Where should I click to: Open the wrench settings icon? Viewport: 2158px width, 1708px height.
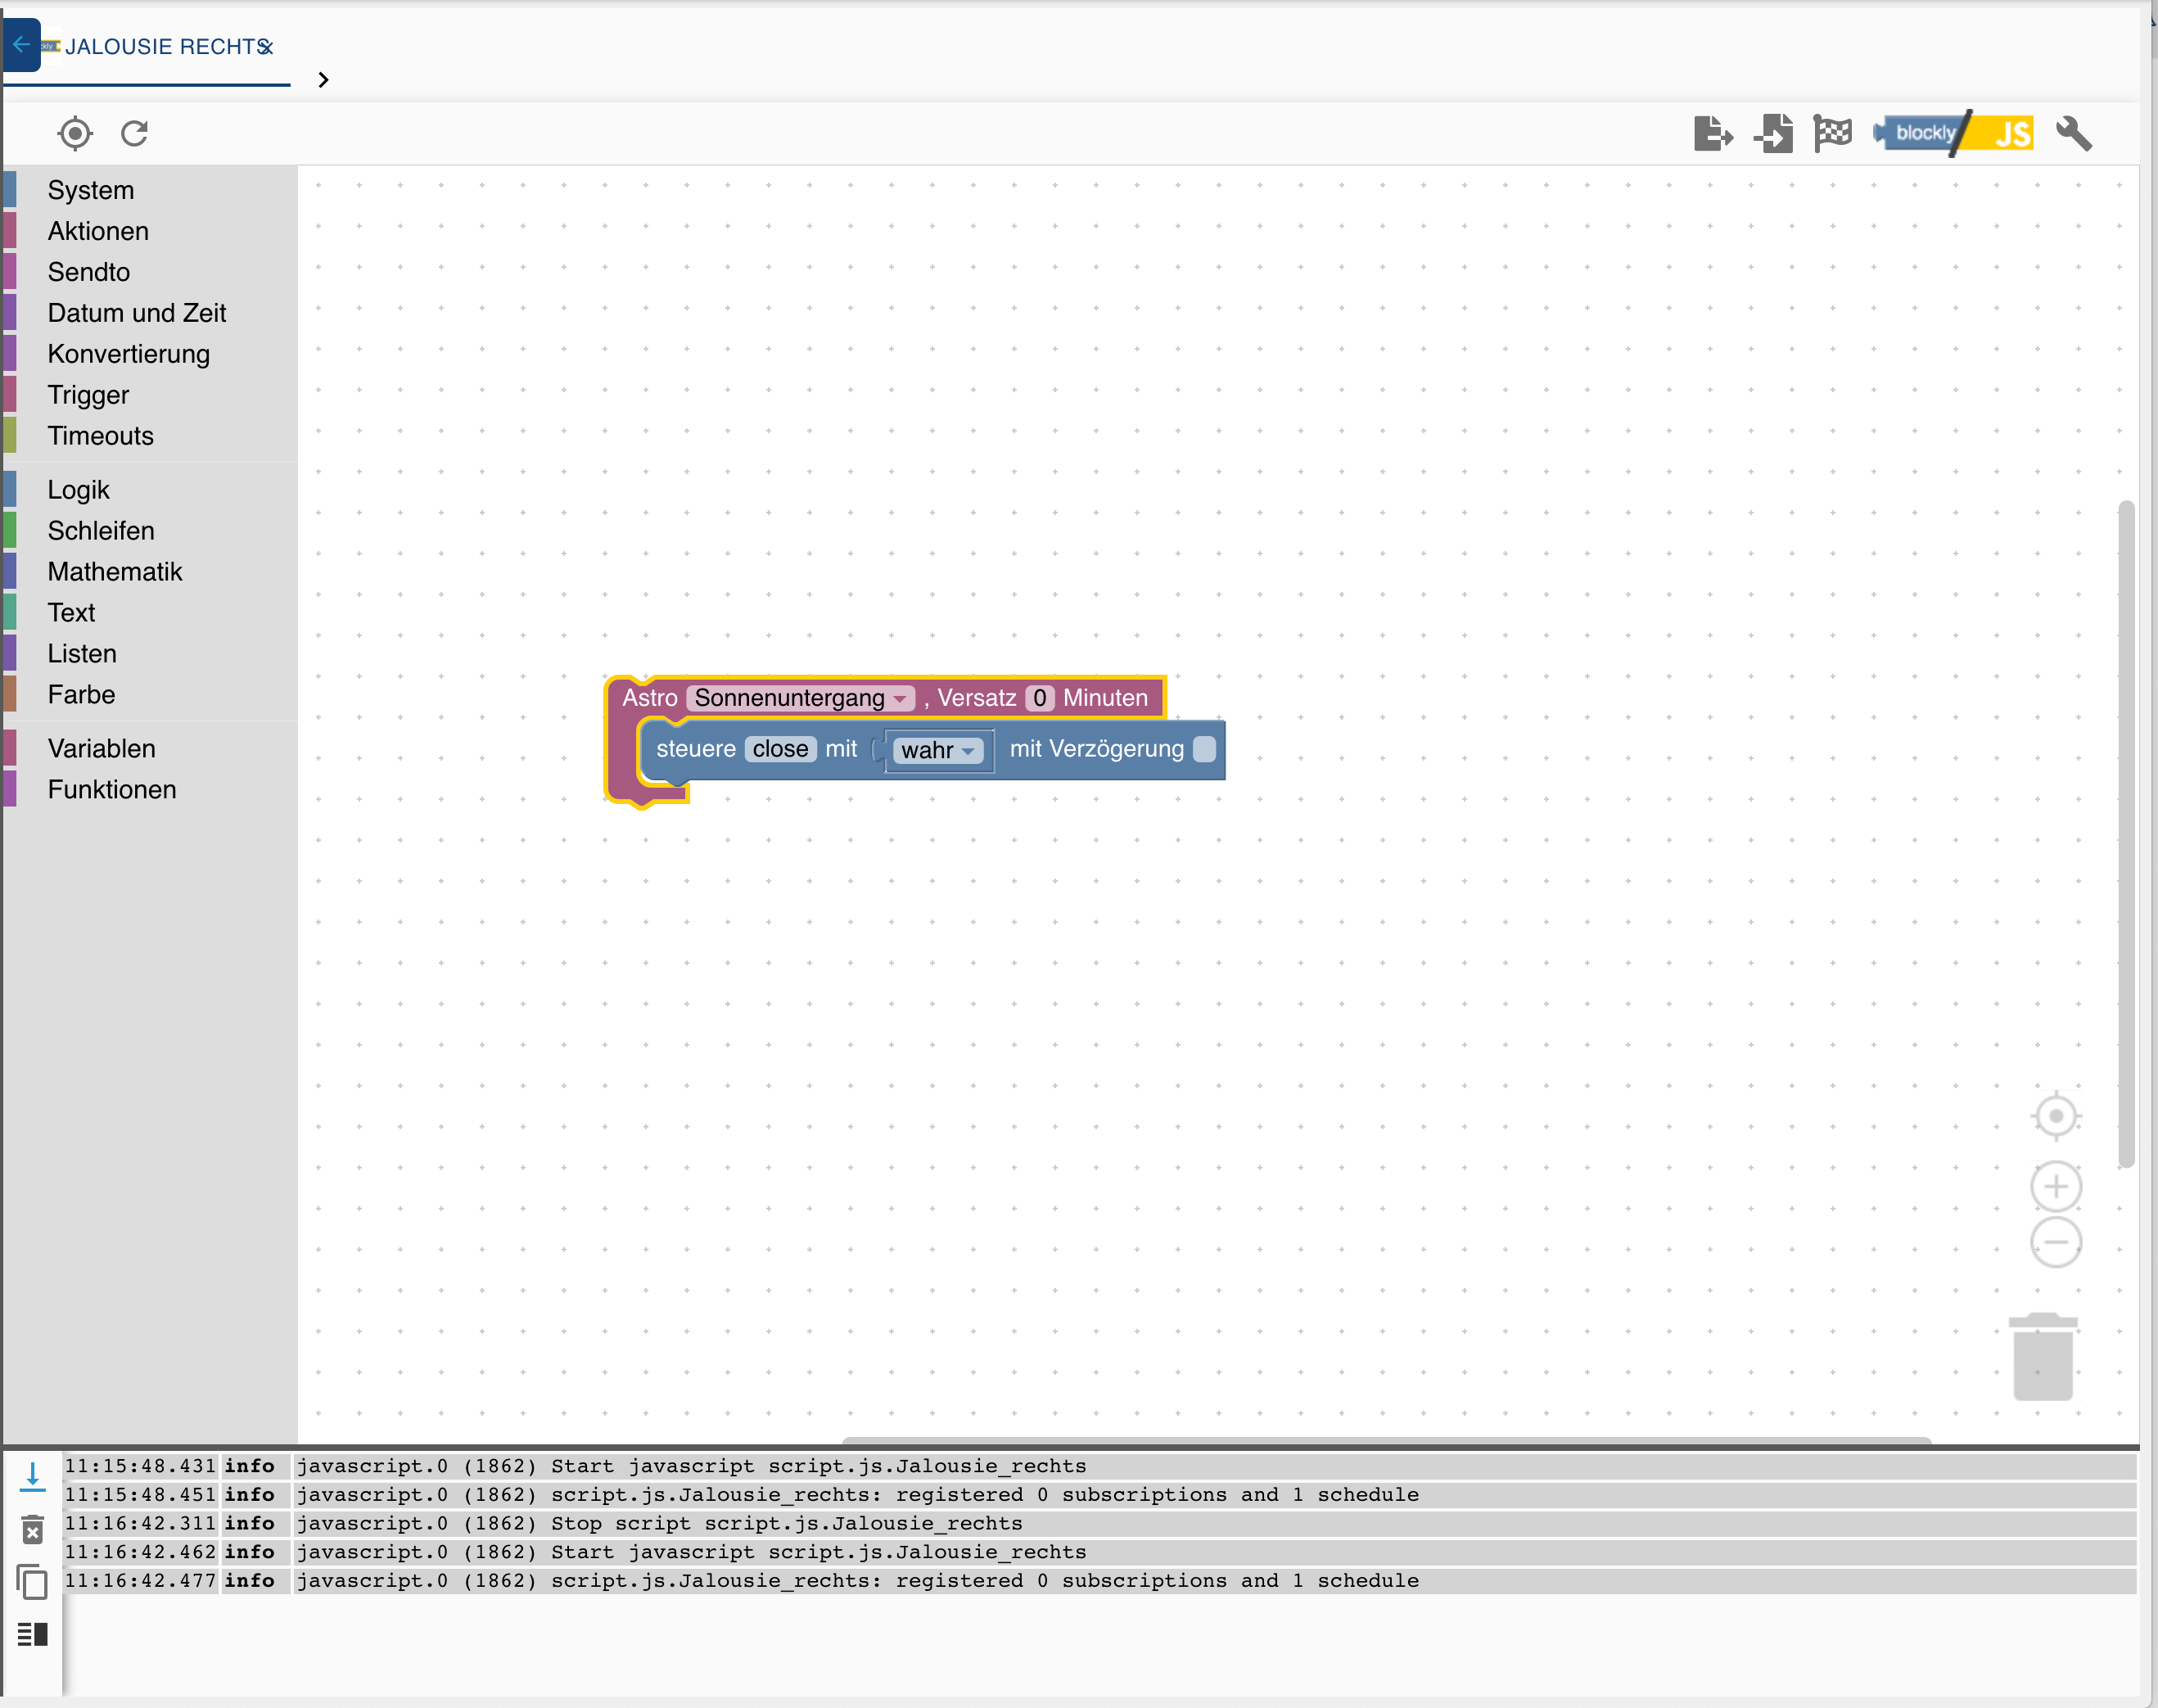[2073, 133]
